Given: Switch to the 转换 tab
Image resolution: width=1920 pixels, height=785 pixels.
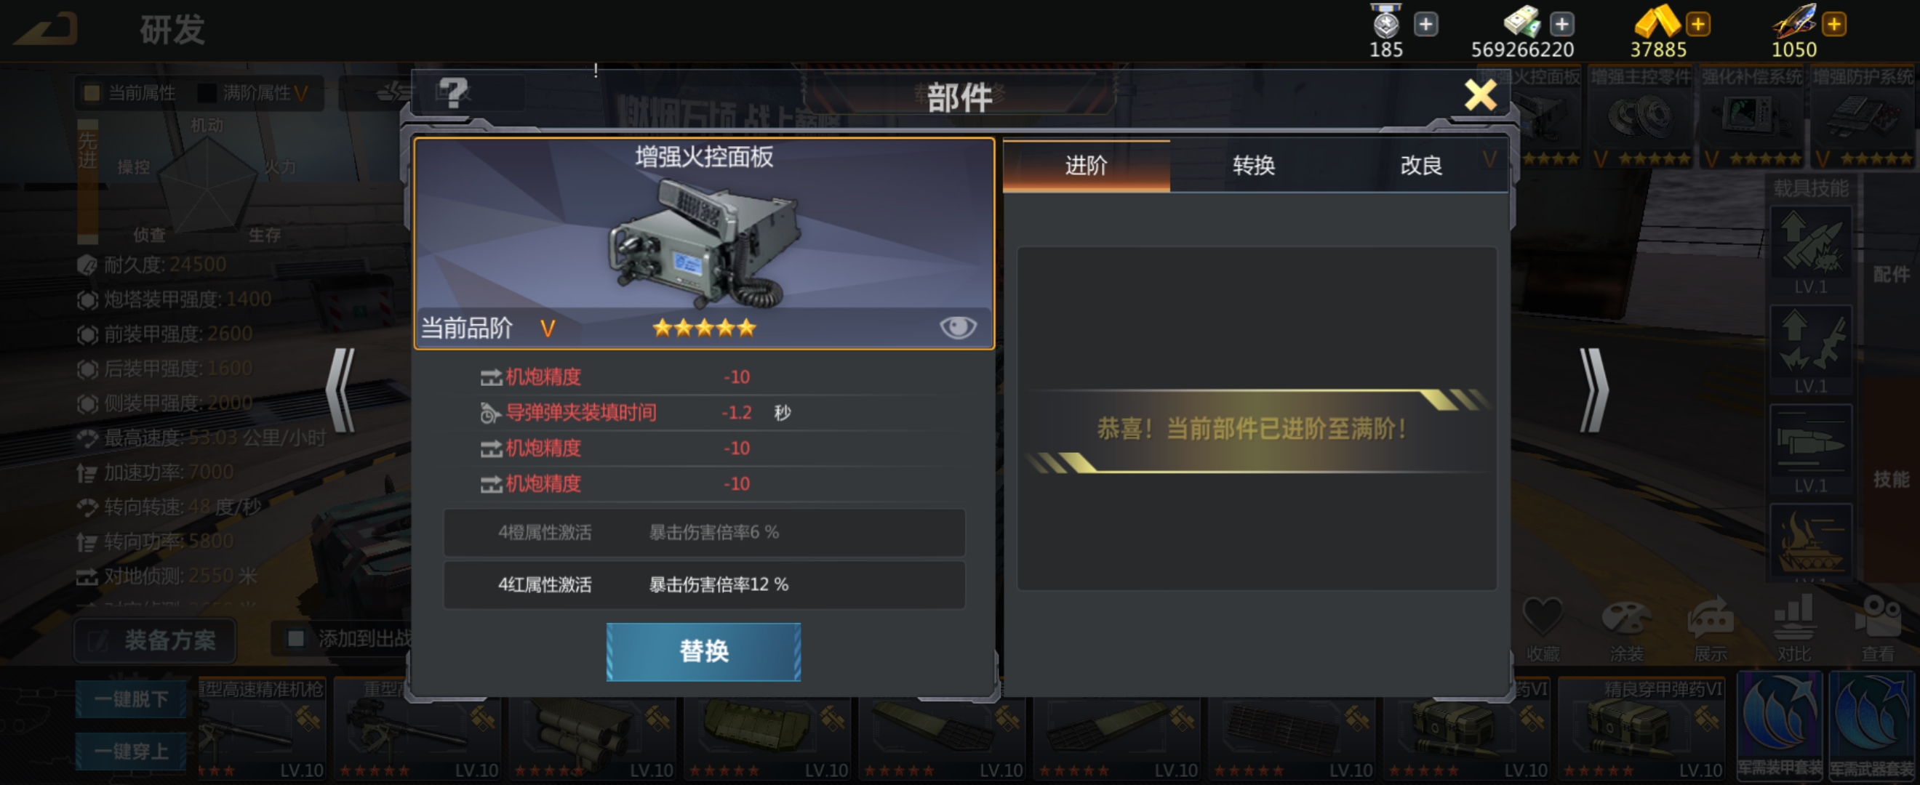Looking at the screenshot, I should (1254, 165).
